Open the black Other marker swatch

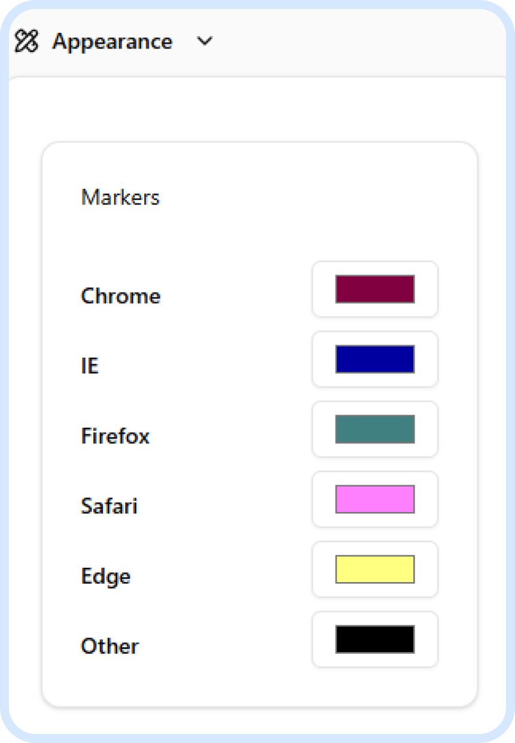click(375, 640)
